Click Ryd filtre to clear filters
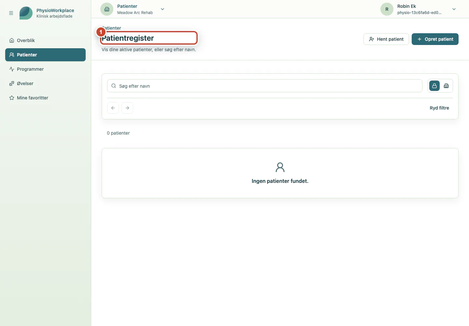Screen dimensions: 469x326 click(x=439, y=108)
